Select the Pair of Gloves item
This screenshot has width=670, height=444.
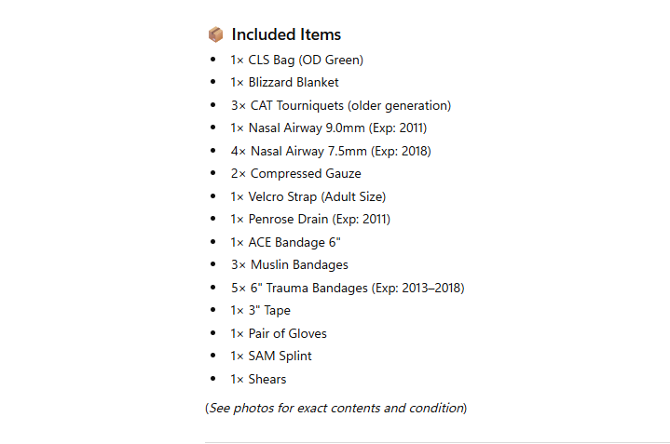[x=279, y=333]
